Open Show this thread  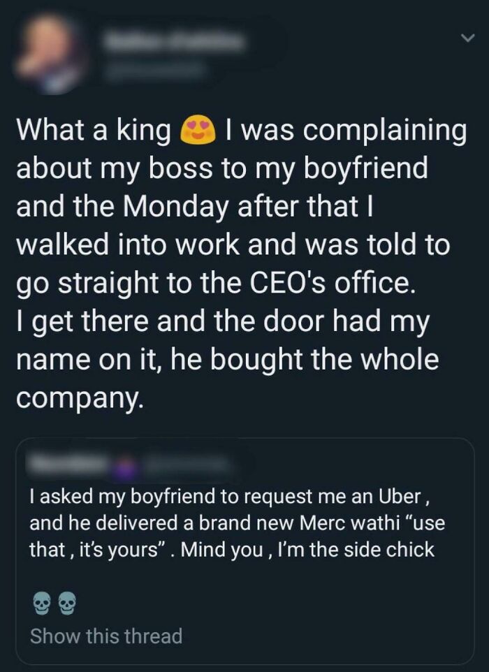(104, 636)
